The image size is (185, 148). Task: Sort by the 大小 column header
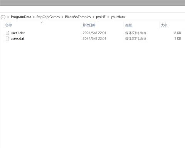coord(164,25)
